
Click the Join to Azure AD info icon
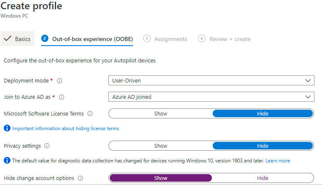point(62,97)
